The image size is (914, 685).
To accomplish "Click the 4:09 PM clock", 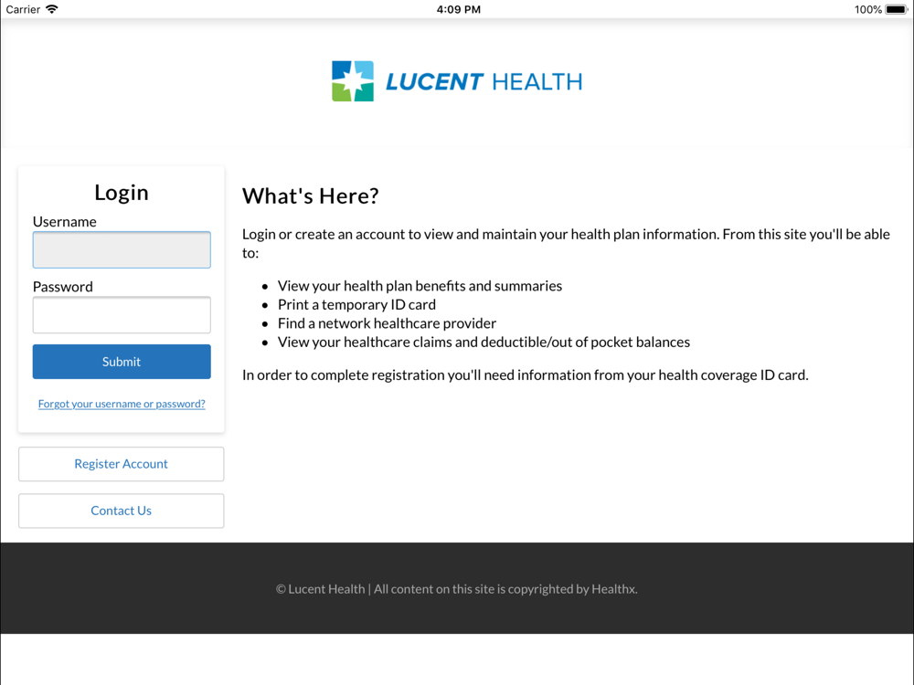I will click(459, 9).
